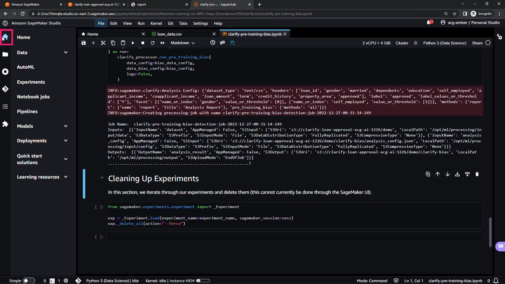Click the notebook vertical scrollbar
The height and width of the screenshot is (284, 505).
tap(490, 232)
